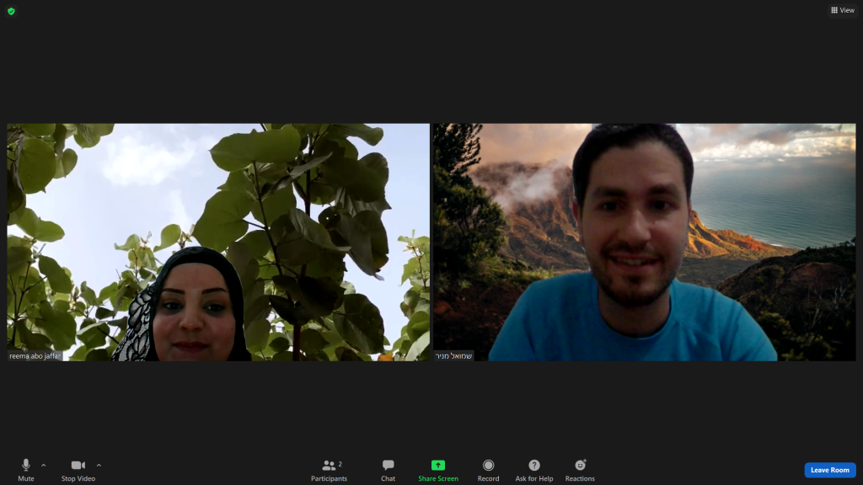
Task: Expand audio options arrow next to Mute
Action: coord(44,465)
